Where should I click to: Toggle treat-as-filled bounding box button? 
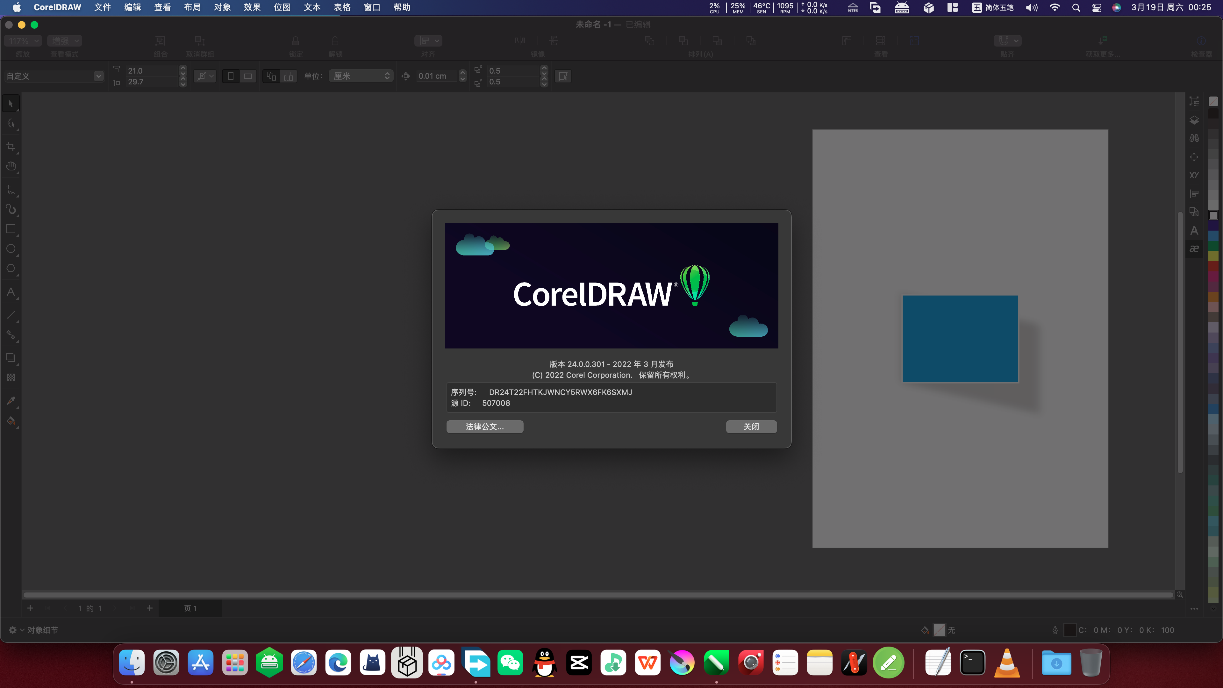(562, 76)
